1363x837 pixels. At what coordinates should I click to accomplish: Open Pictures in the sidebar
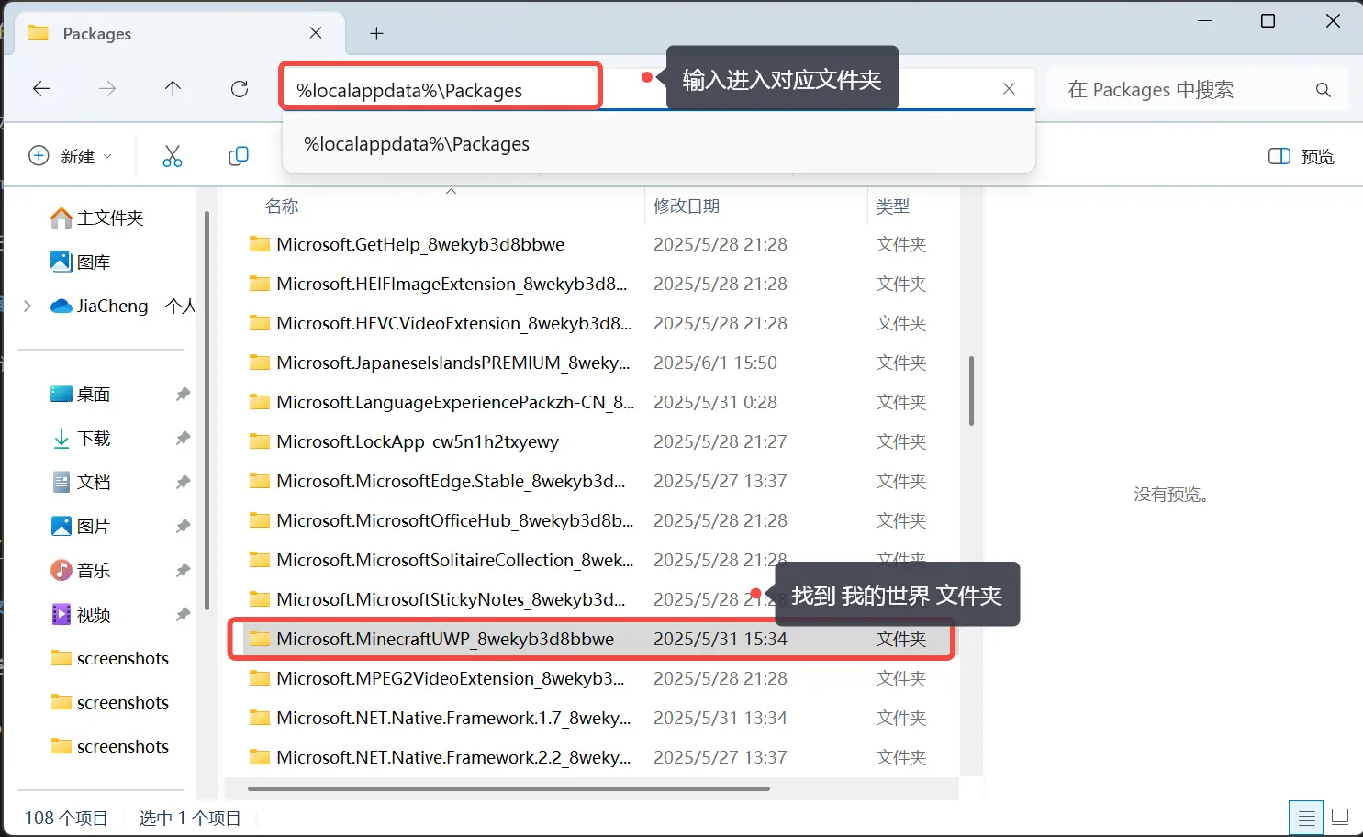[80, 526]
